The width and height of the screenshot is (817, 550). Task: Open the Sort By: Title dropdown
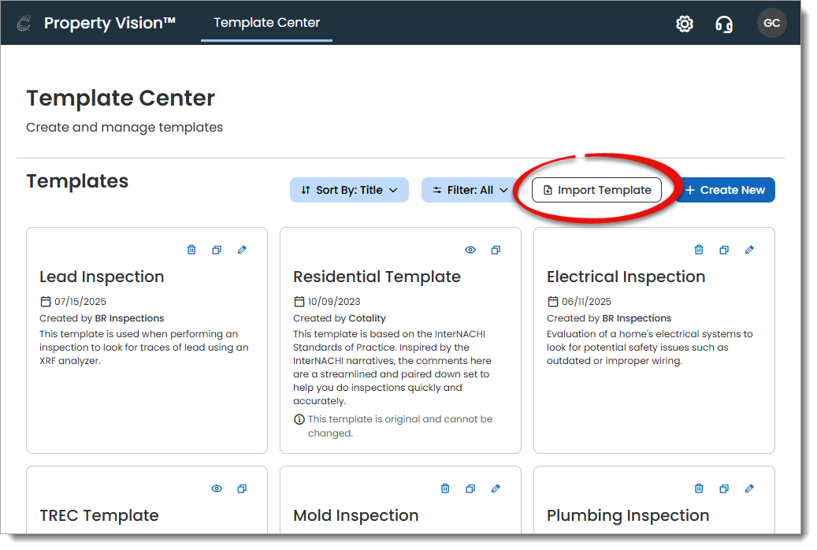point(349,190)
